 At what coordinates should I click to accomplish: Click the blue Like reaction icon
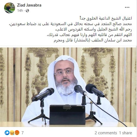[x=7, y=133]
